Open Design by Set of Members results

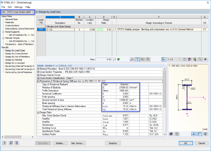coord(17,57)
